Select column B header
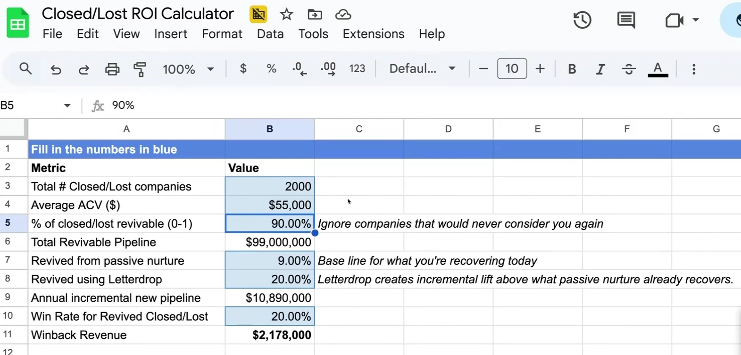 [270, 129]
